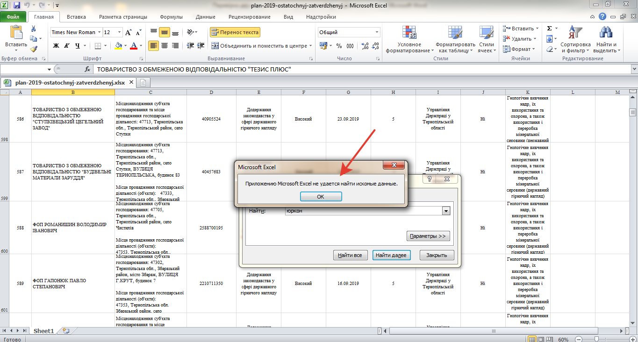The height and width of the screenshot is (342, 638).
Task: Switch to the Рецензирование tab
Action: point(250,17)
